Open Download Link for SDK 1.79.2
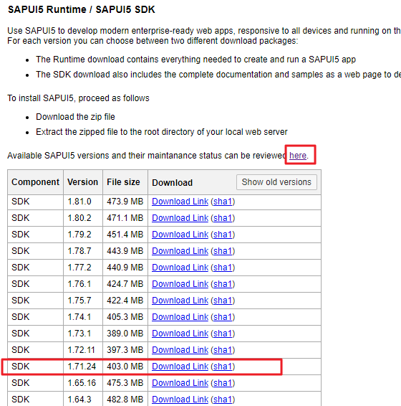 tap(180, 235)
